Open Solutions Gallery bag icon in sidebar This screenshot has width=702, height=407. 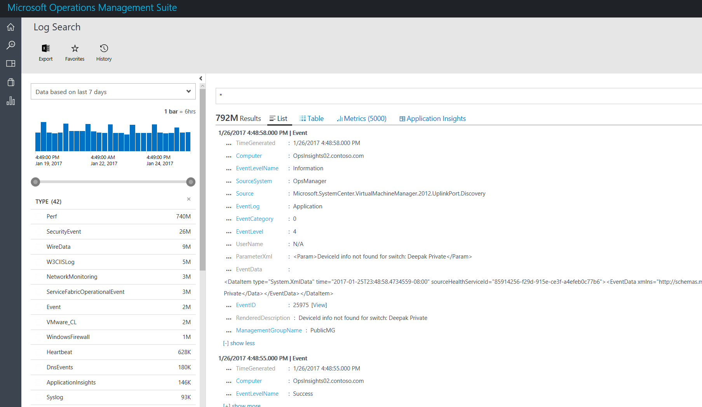pyautogui.click(x=10, y=82)
